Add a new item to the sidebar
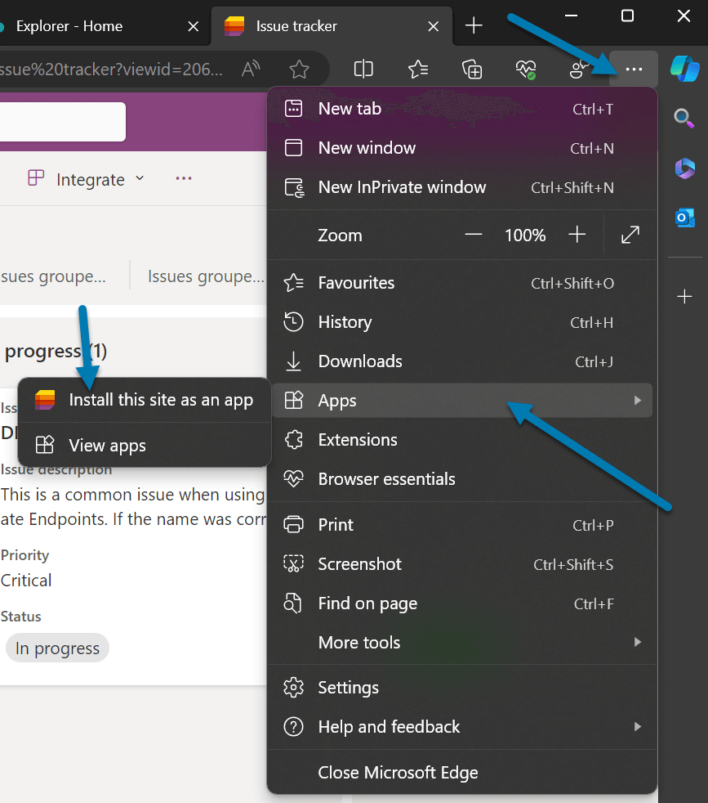 click(x=684, y=296)
